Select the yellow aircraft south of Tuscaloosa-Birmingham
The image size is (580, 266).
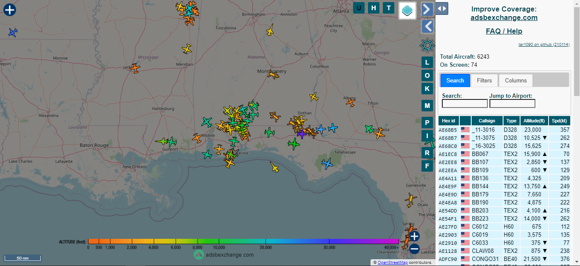(x=270, y=30)
